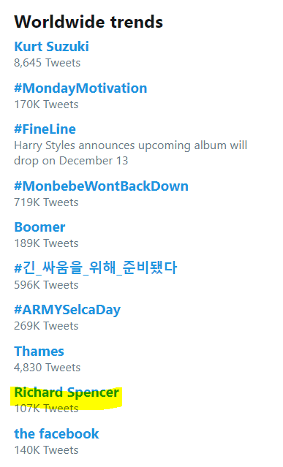Click the Worldwide trends heading

point(88,22)
